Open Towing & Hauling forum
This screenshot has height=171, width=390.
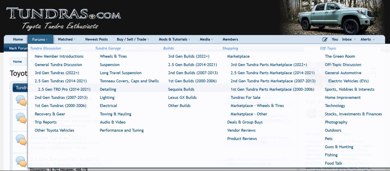click(115, 114)
